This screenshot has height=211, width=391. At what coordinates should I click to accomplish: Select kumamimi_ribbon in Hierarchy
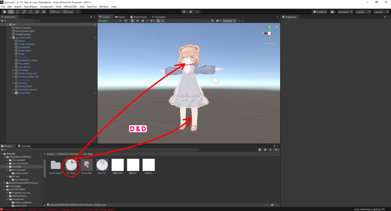pos(28,60)
